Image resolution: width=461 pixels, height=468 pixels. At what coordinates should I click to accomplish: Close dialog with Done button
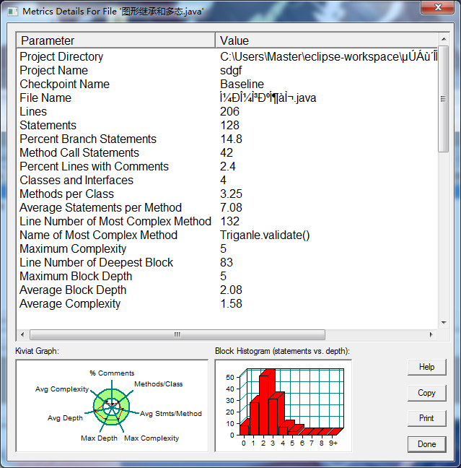point(426,444)
